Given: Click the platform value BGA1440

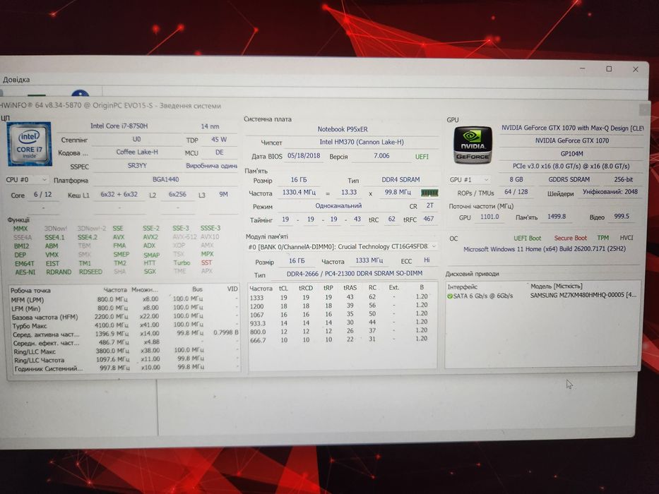Looking at the screenshot, I should click(x=165, y=179).
